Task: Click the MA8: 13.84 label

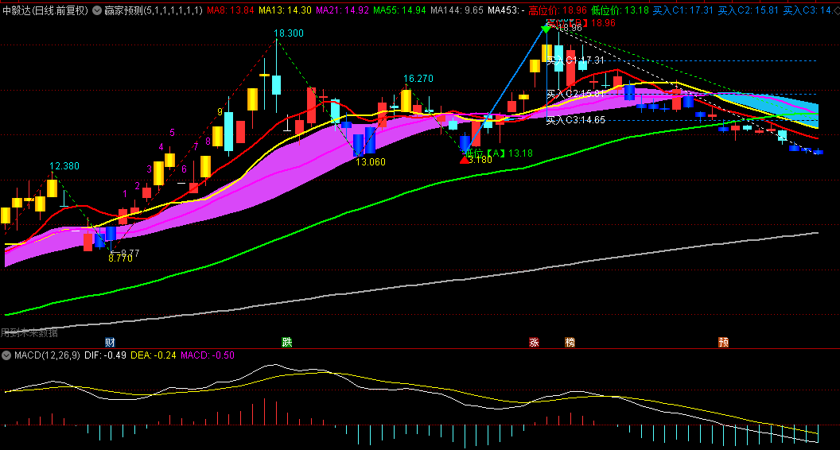Action: coord(230,10)
